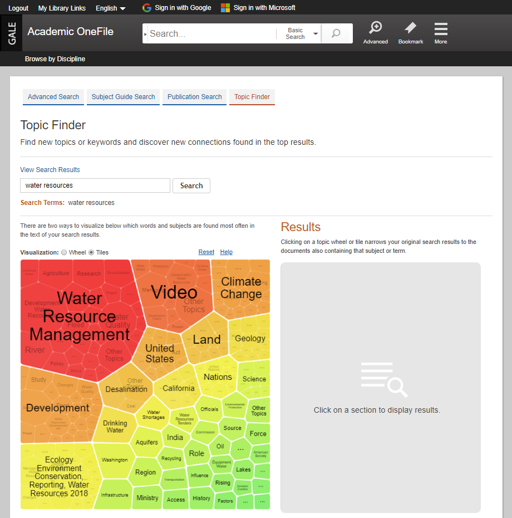This screenshot has height=518, width=512.
Task: Click the Factors tile
Action: click(x=225, y=501)
